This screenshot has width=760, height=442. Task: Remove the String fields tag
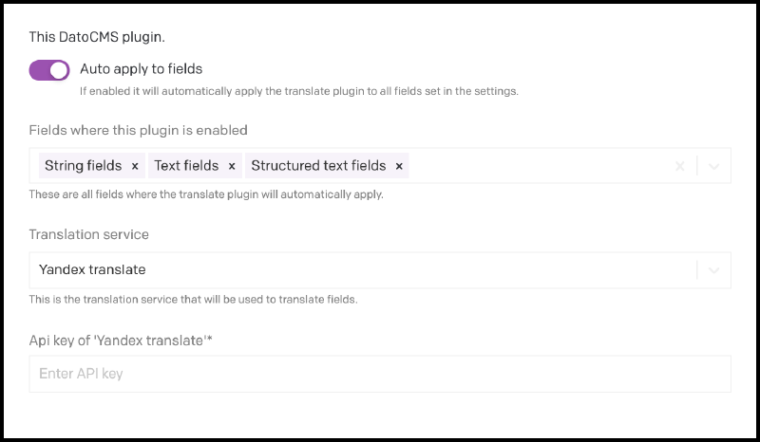tap(135, 166)
